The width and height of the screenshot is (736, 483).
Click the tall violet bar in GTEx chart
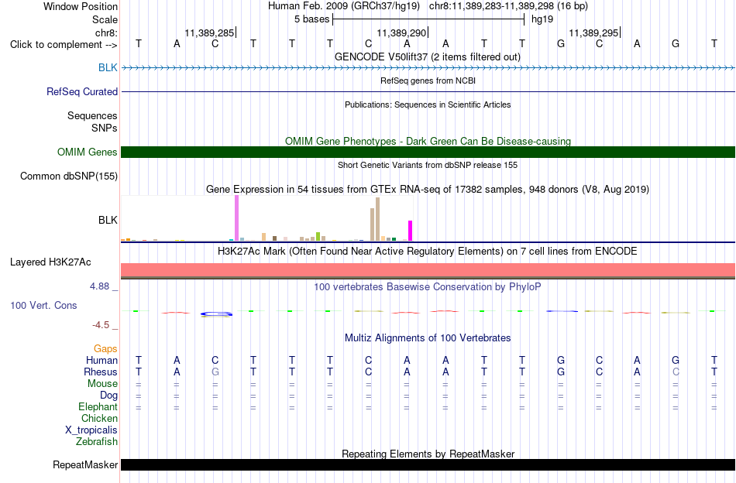click(x=236, y=218)
